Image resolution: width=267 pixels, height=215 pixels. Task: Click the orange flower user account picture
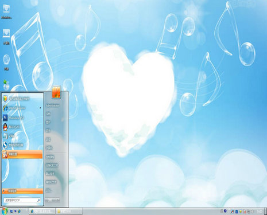56,92
